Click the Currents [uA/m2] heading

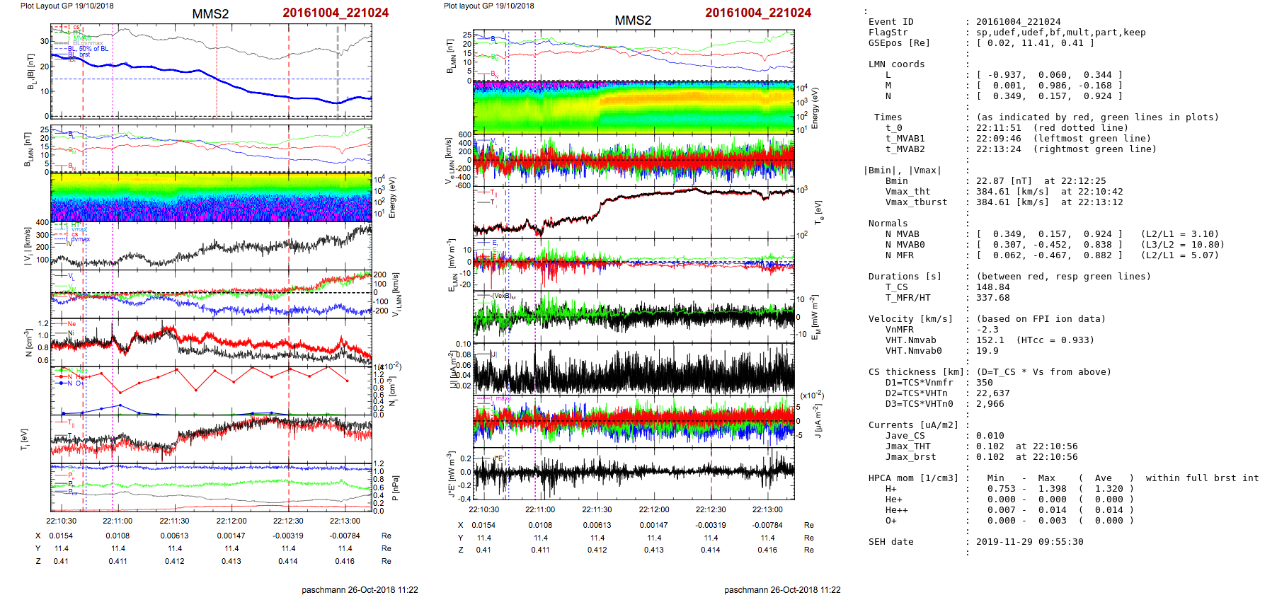pyautogui.click(x=912, y=425)
